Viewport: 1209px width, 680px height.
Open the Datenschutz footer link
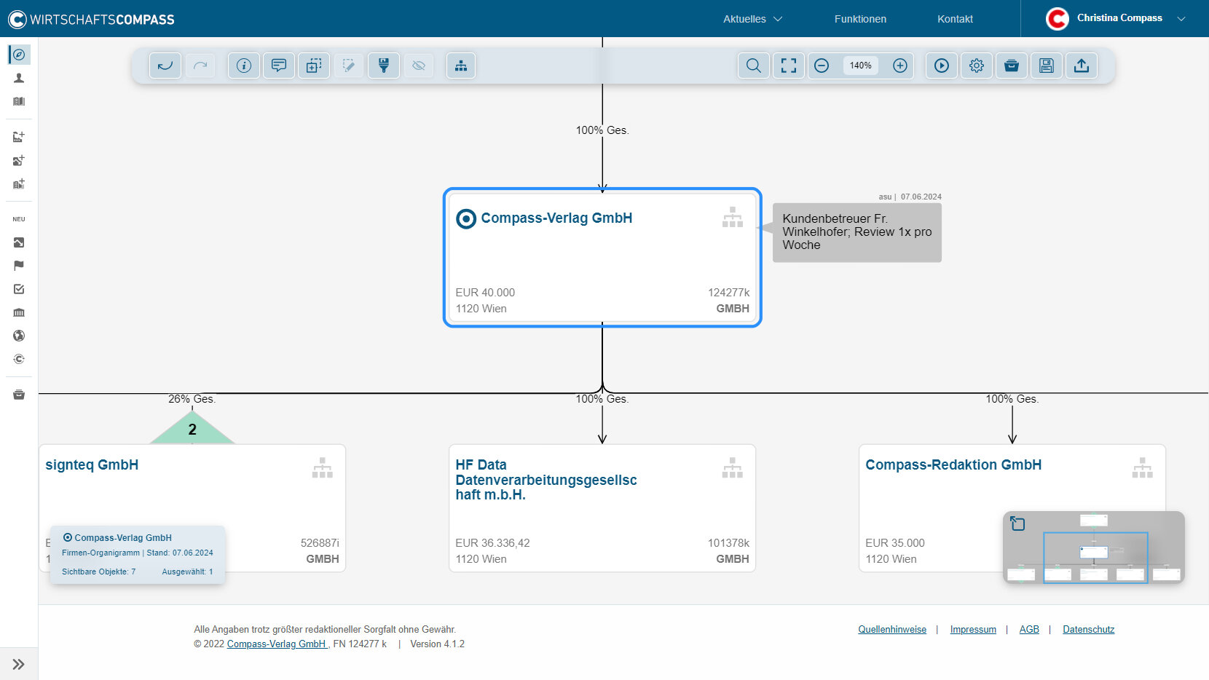click(x=1088, y=630)
